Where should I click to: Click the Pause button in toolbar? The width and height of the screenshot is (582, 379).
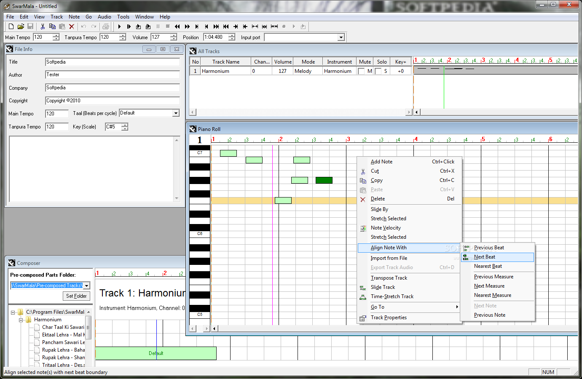pos(158,27)
